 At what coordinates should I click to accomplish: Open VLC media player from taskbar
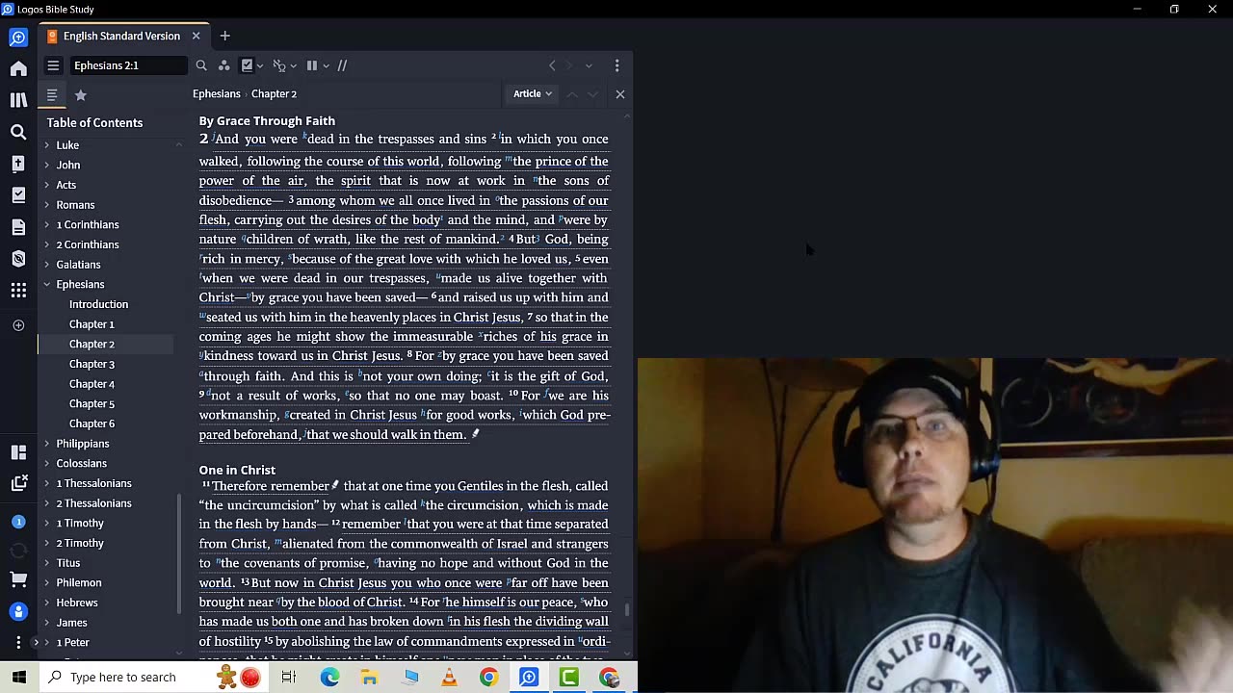click(449, 678)
